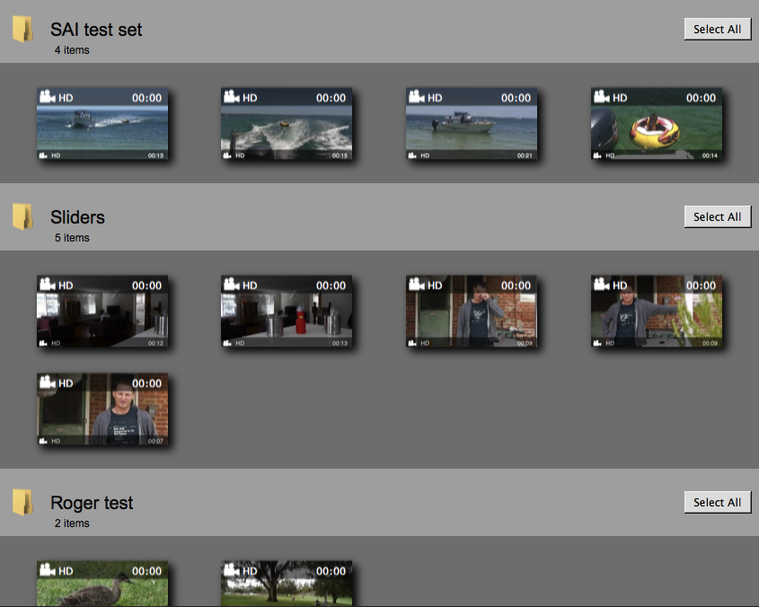This screenshot has height=607, width=759.
Task: Click the "Roger test" folder title
Action: coord(92,503)
